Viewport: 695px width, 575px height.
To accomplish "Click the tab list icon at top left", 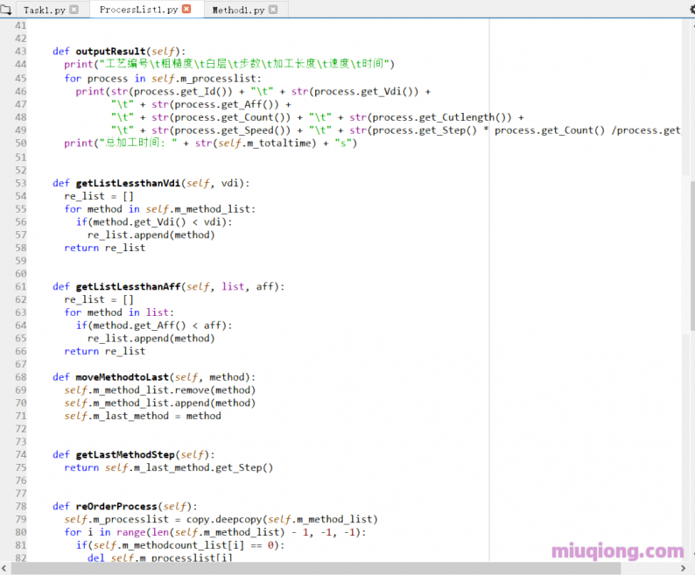I will (x=7, y=10).
